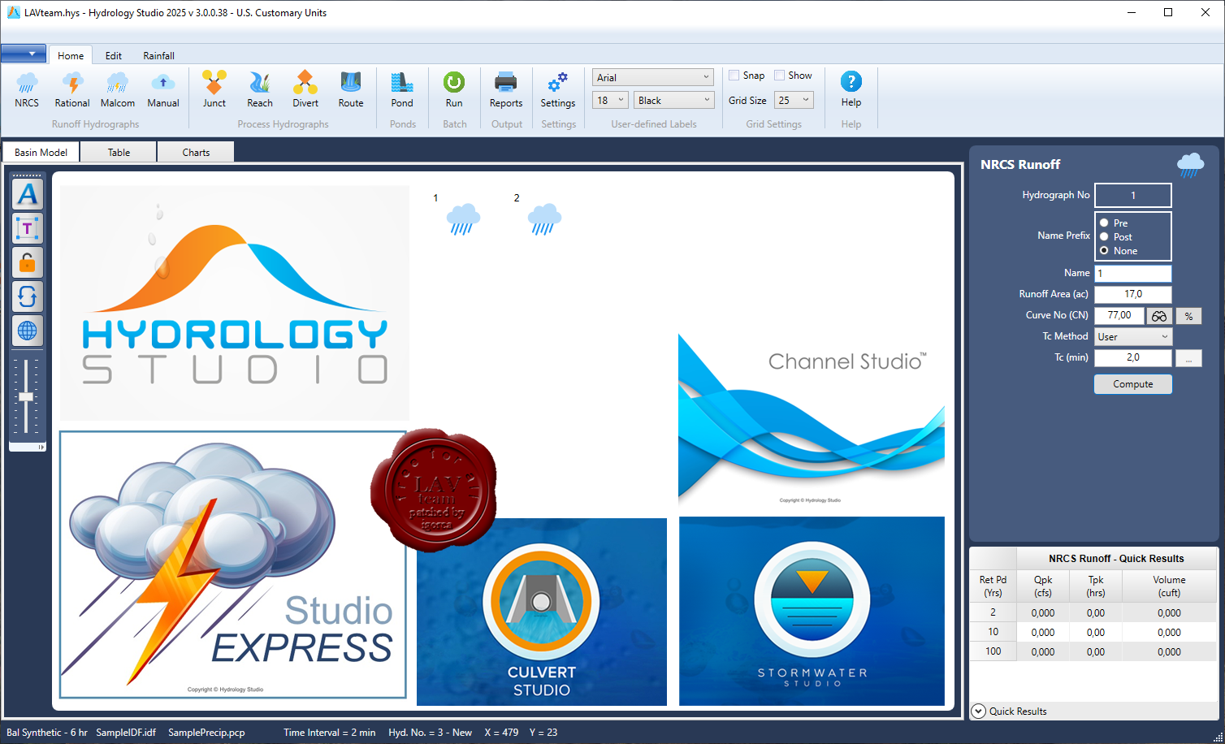1225x744 pixels.
Task: Open the Reports printer icon
Action: click(x=506, y=89)
